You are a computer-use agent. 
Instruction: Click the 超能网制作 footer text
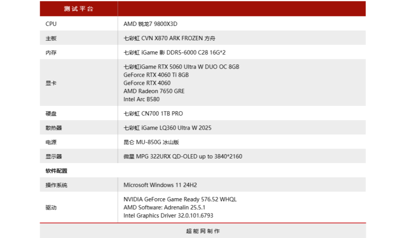coord(203,231)
